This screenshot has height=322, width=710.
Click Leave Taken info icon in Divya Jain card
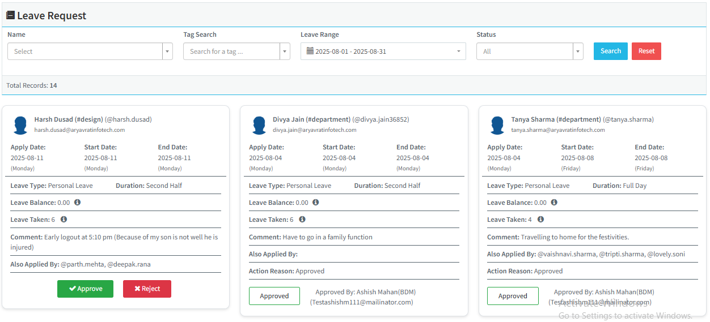[302, 219]
